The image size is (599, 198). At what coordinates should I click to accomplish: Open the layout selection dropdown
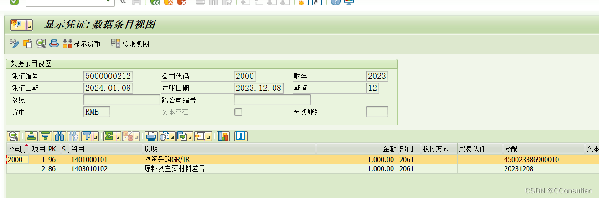208,137
